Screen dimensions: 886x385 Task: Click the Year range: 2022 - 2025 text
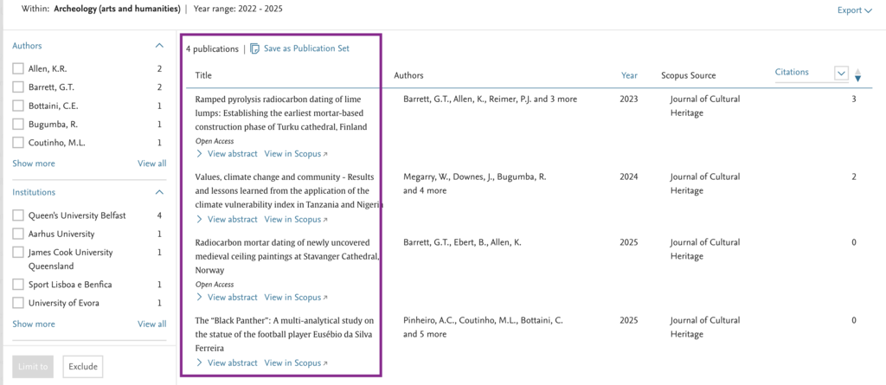click(x=239, y=9)
